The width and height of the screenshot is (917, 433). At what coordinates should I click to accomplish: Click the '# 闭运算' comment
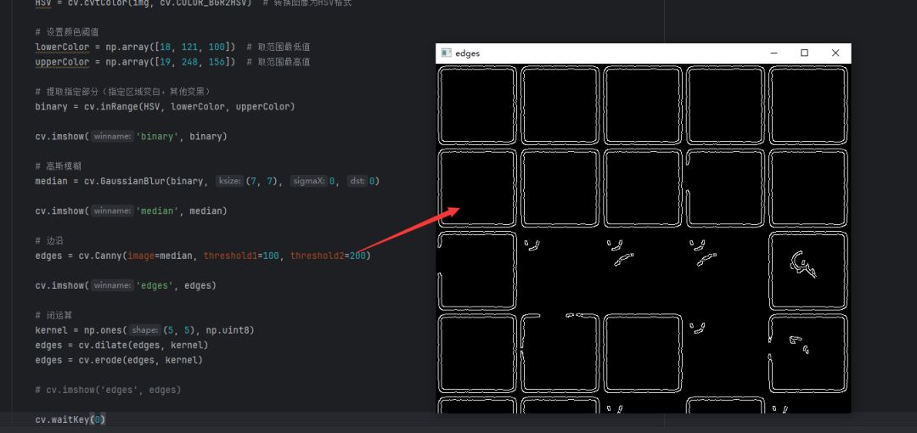[53, 315]
